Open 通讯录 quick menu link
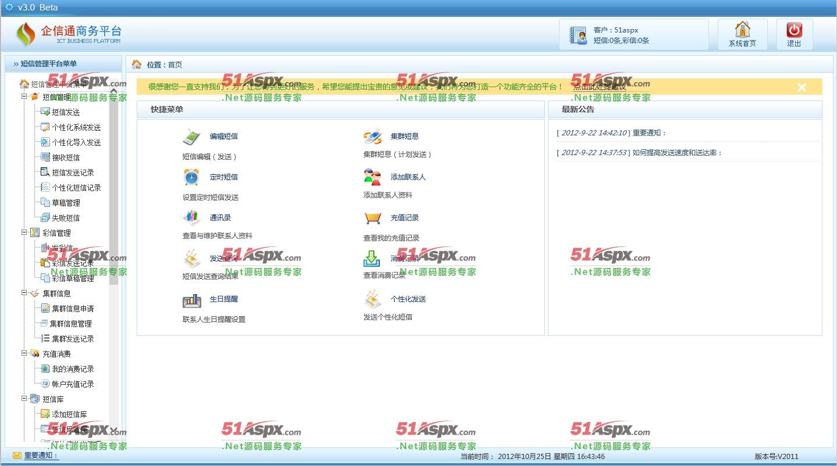 [220, 218]
